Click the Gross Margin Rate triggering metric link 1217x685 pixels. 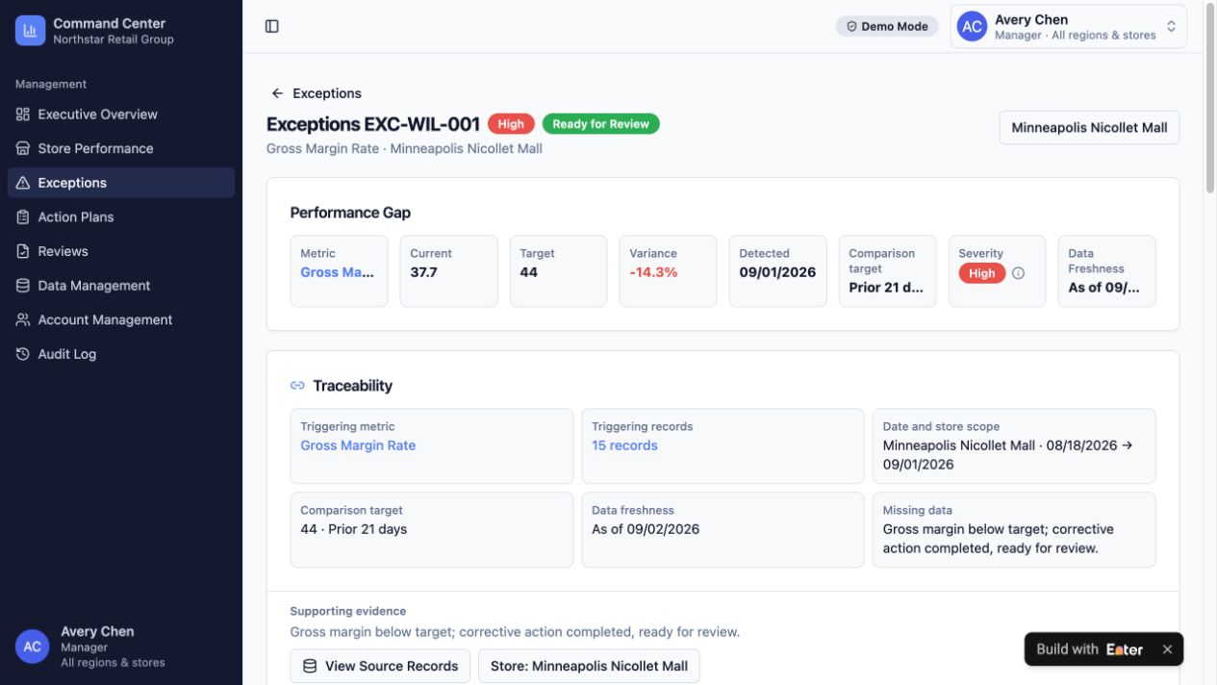pos(358,445)
